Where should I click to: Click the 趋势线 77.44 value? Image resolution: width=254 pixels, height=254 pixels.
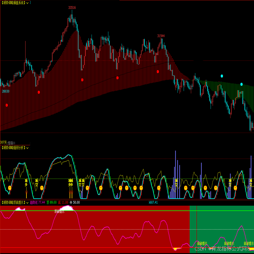tap(37, 203)
